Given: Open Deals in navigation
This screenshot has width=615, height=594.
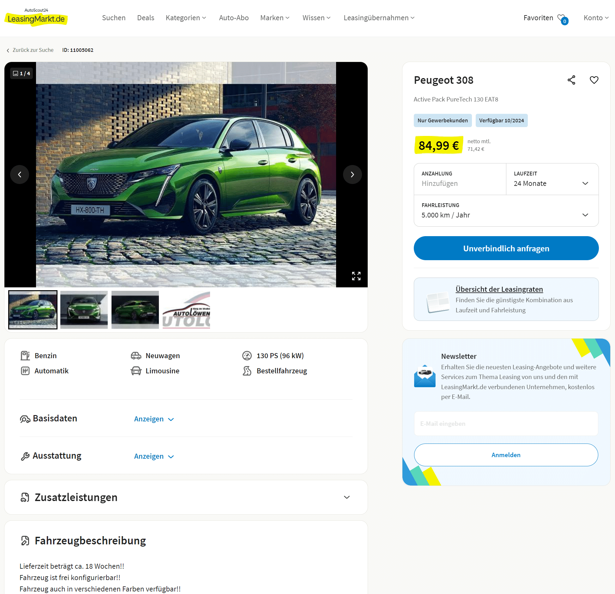Looking at the screenshot, I should 146,18.
